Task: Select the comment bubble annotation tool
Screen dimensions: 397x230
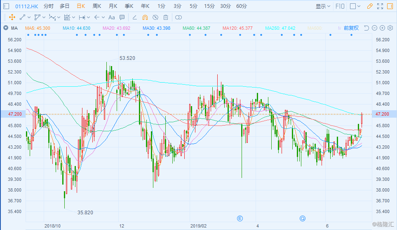Action: (122, 17)
